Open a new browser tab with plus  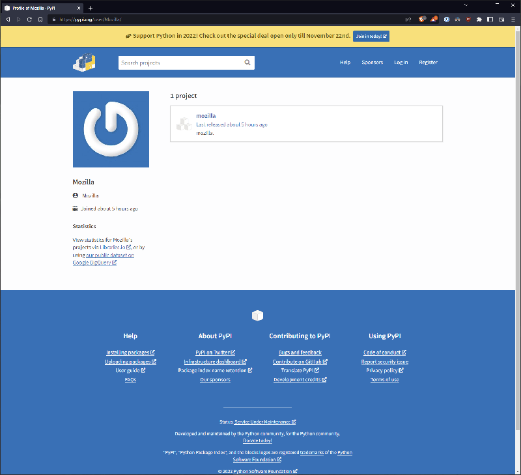(91, 8)
